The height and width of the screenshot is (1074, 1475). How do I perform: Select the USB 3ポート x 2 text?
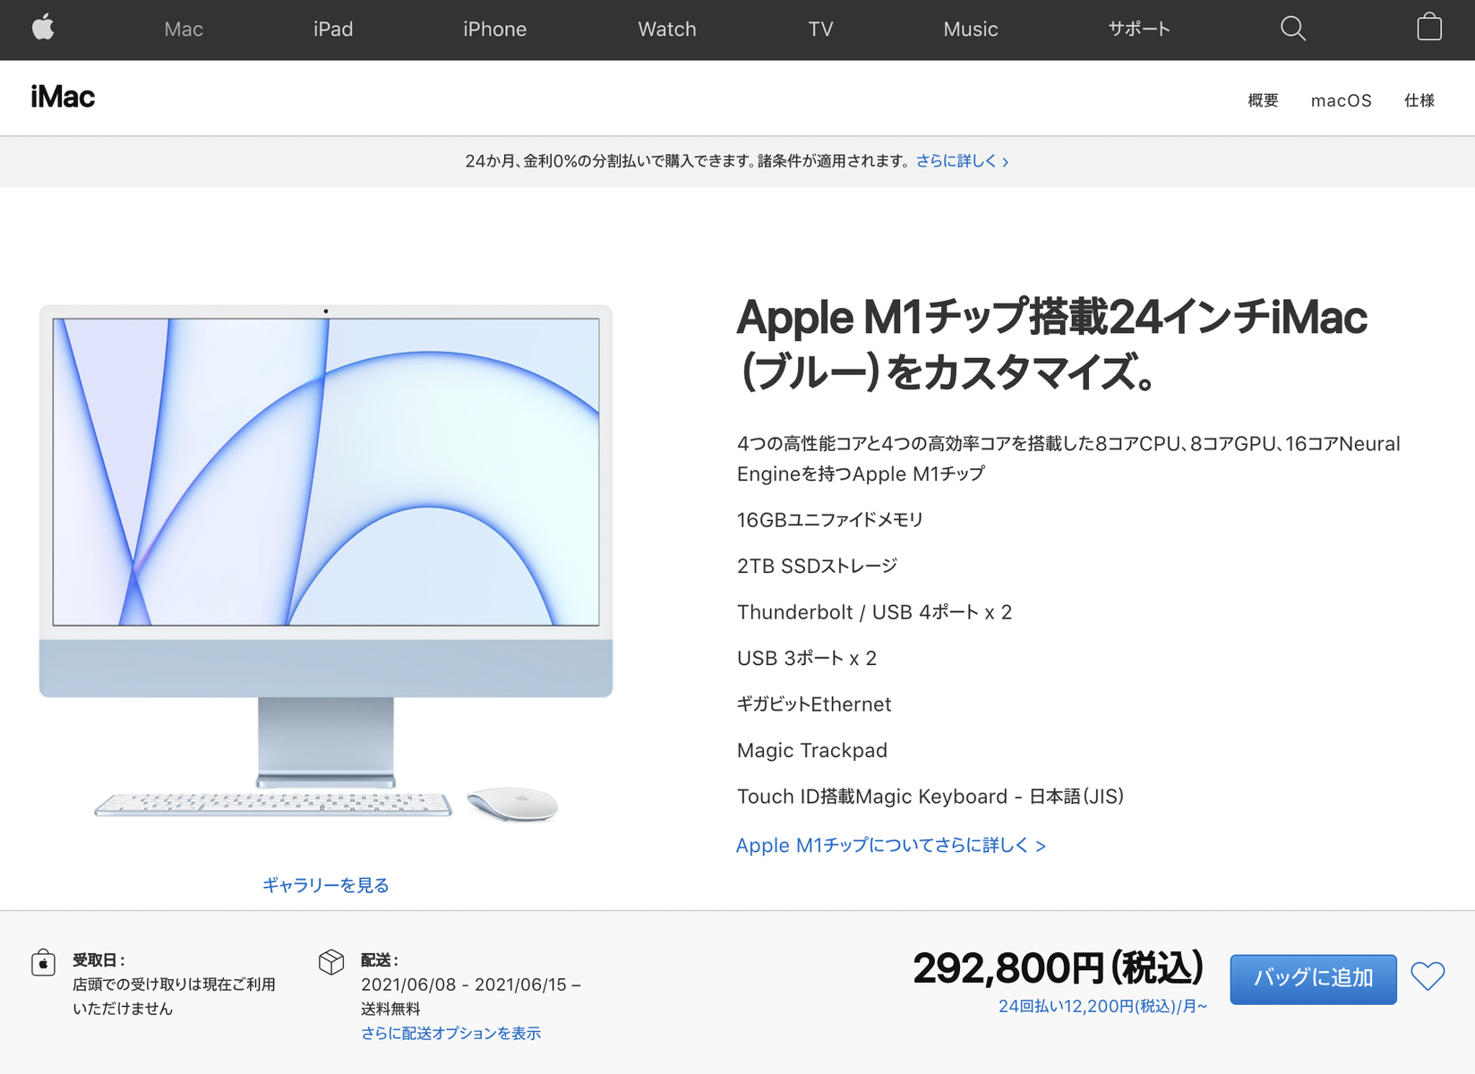point(807,659)
